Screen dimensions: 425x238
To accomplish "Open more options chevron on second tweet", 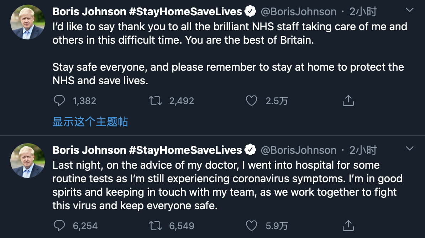I will pos(410,148).
